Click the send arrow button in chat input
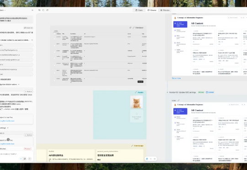 point(30,159)
